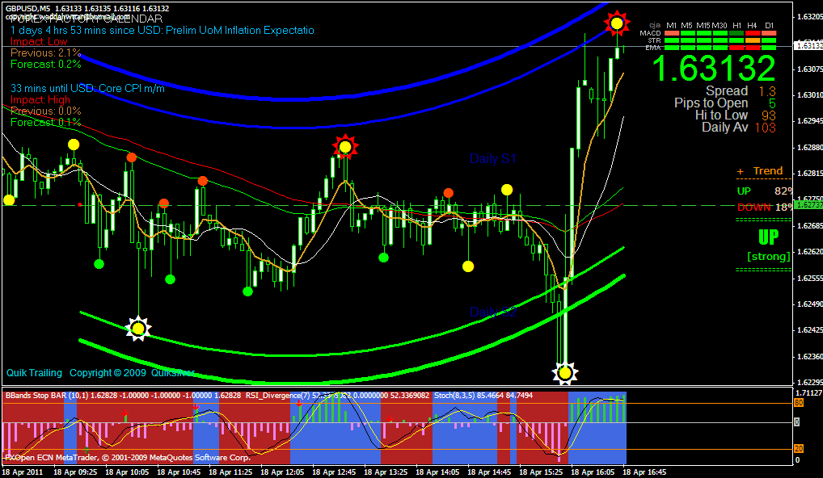Select the H4 timeframe column header
The image size is (823, 478).
[753, 25]
